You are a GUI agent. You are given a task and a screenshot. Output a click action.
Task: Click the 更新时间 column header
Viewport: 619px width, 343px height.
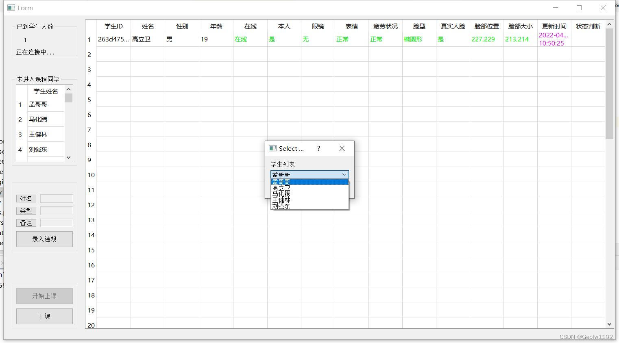coord(554,26)
